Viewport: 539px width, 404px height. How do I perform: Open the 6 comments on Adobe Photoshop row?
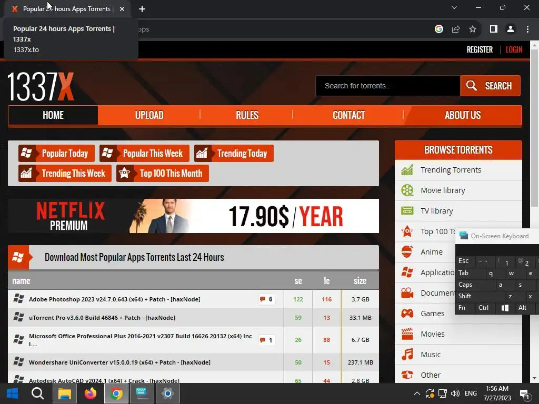266,299
